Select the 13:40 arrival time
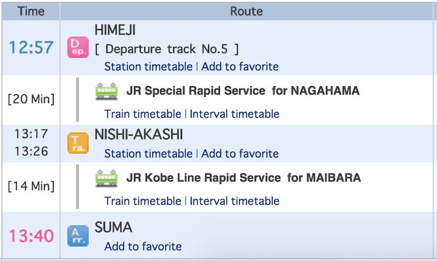 (31, 236)
